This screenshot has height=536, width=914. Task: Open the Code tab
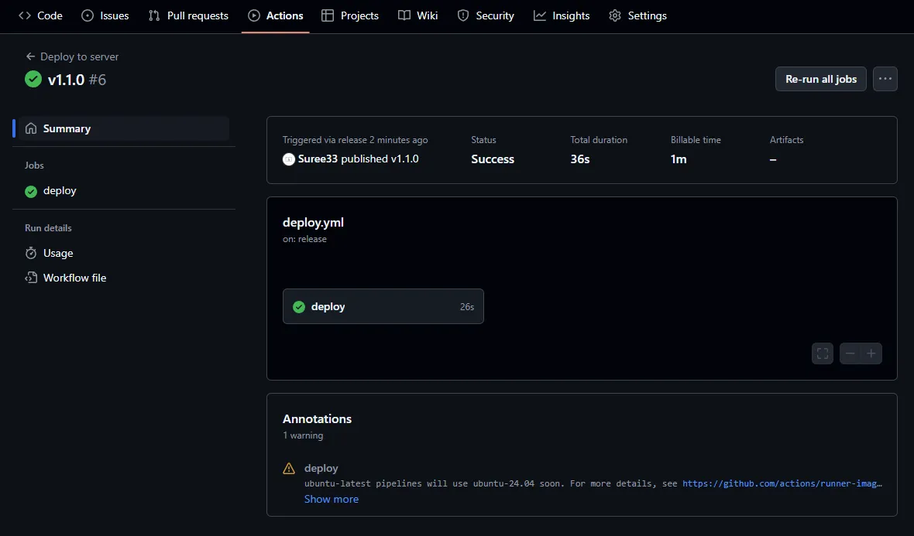[x=41, y=15]
